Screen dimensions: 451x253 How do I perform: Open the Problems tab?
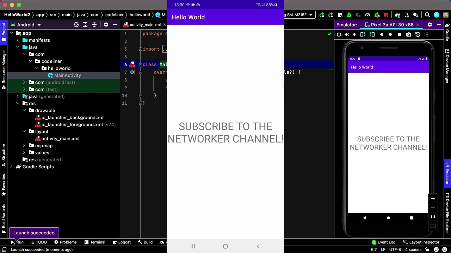(x=65, y=242)
